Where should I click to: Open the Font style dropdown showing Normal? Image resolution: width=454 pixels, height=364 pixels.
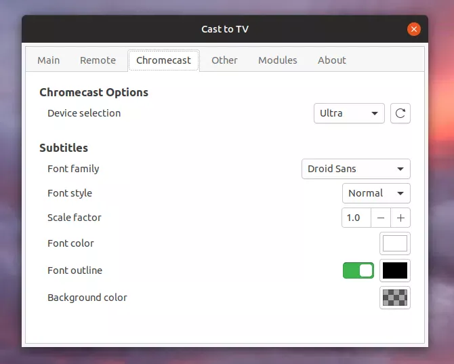376,193
